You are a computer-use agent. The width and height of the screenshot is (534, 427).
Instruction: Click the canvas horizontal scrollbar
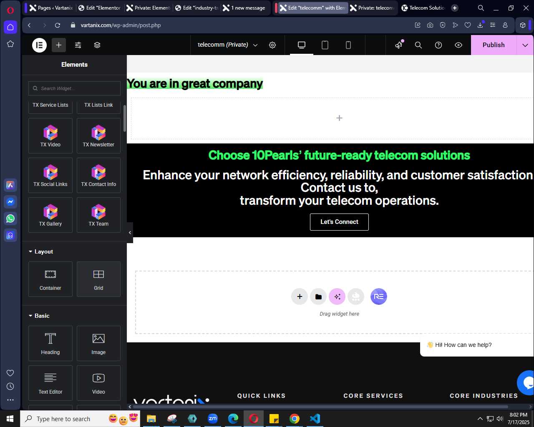tap(320, 407)
